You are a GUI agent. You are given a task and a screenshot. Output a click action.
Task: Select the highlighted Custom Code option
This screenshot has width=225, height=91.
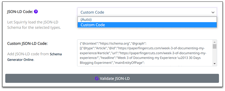click(x=147, y=25)
